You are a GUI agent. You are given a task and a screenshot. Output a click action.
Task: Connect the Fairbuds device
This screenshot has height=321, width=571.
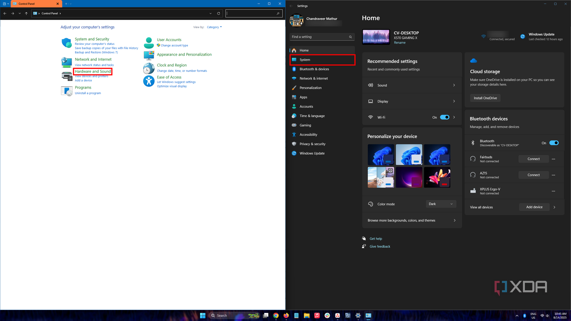click(534, 159)
